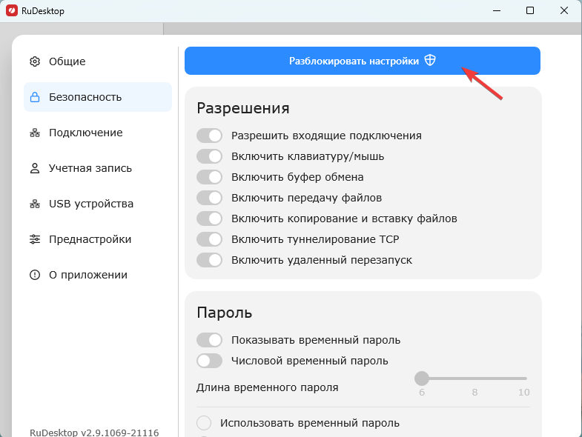Select Использовать временный пароль radio button
This screenshot has height=437, width=582.
[204, 423]
